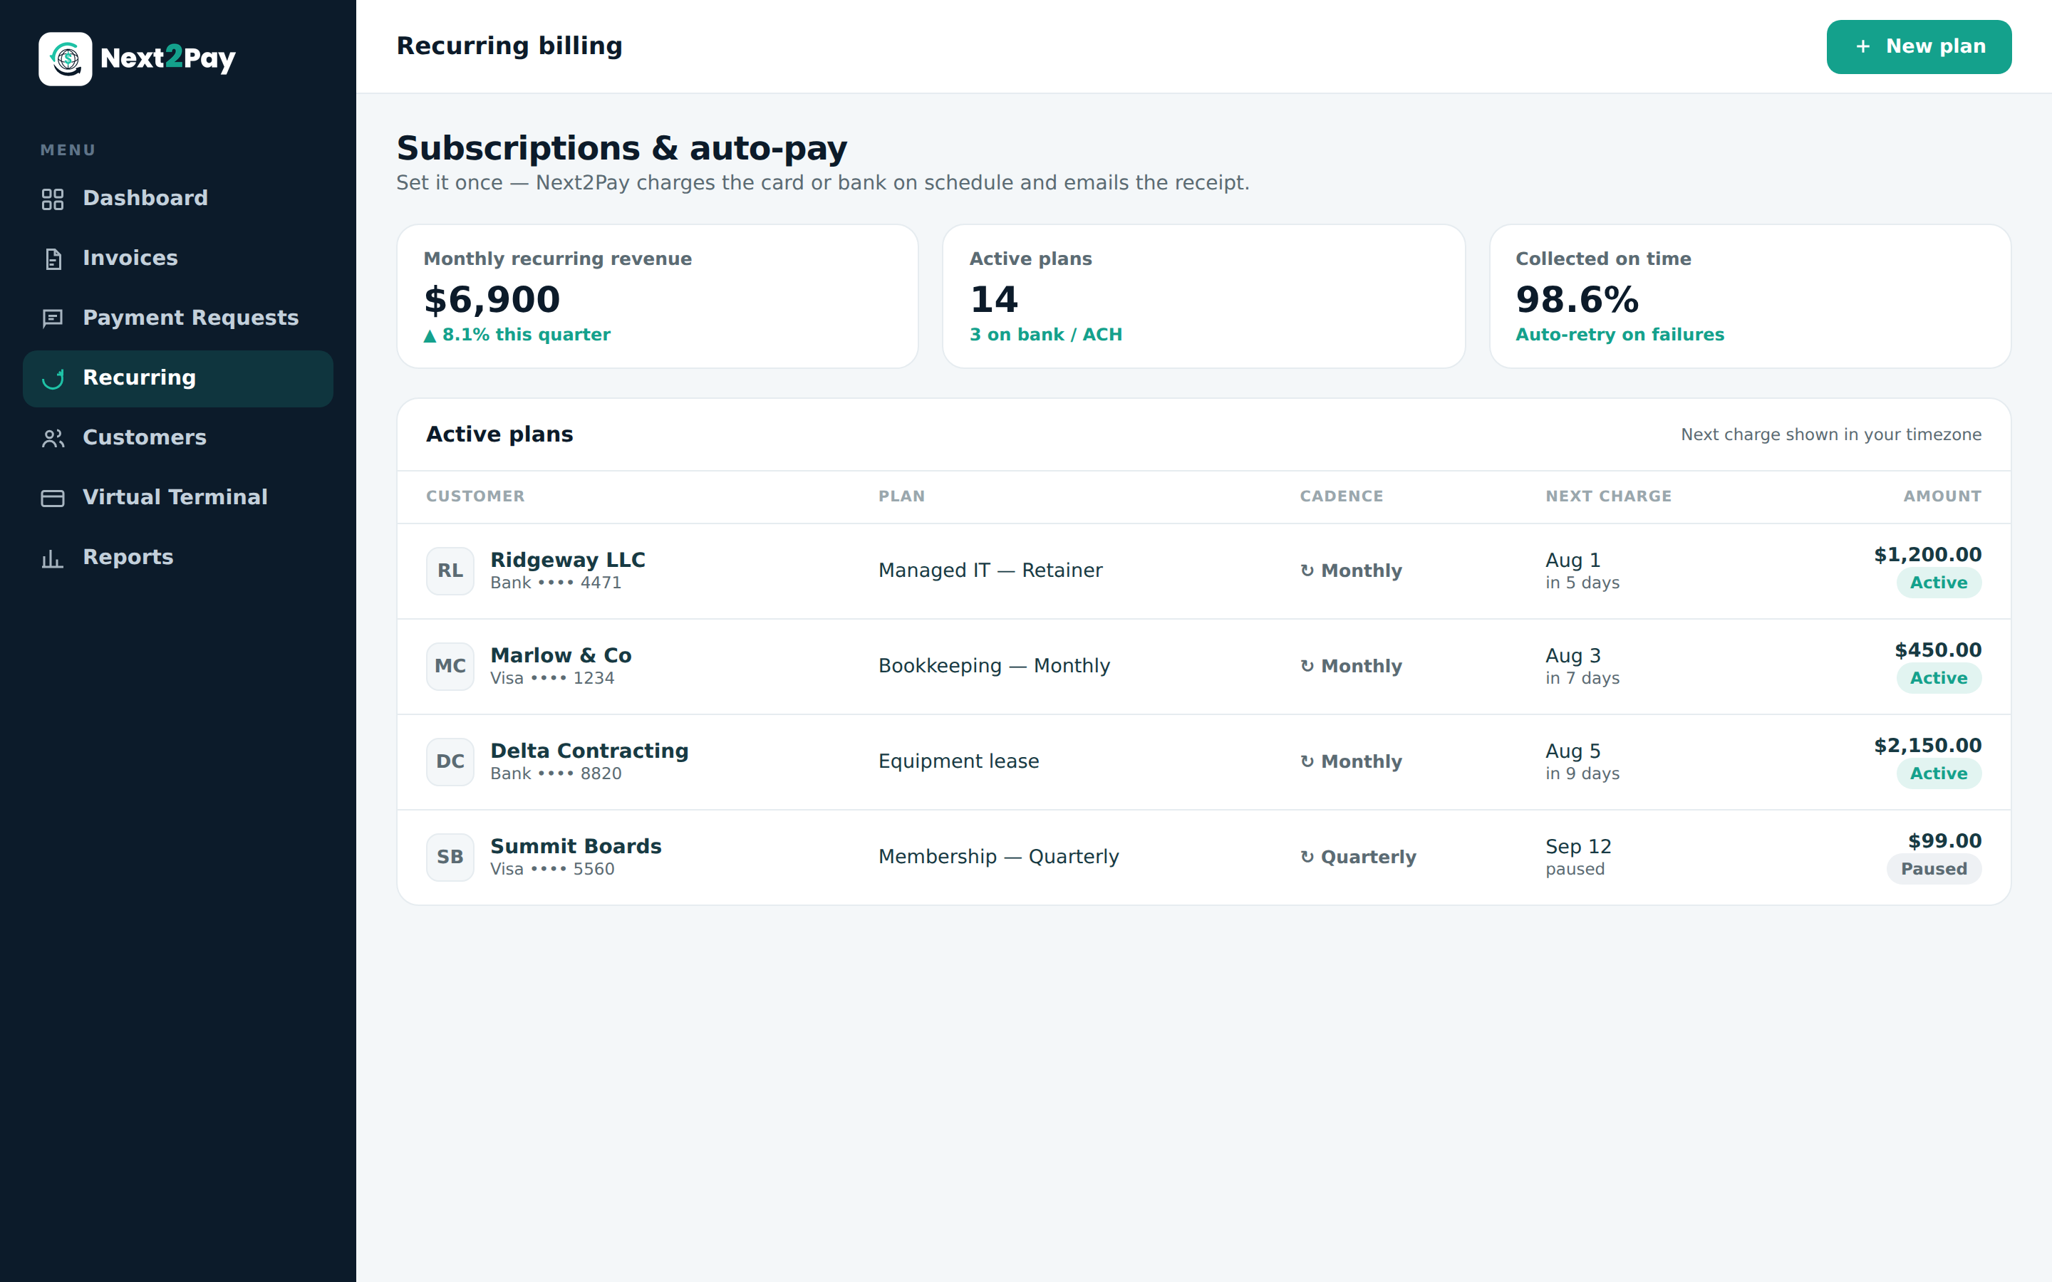The height and width of the screenshot is (1282, 2052).
Task: Open the Delta Contracting customer name
Action: pyautogui.click(x=589, y=751)
